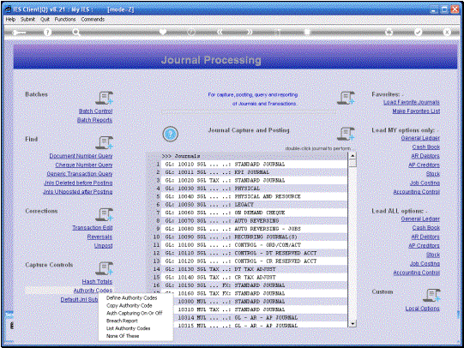Click the magnifier search toolbar icon

pos(76,33)
